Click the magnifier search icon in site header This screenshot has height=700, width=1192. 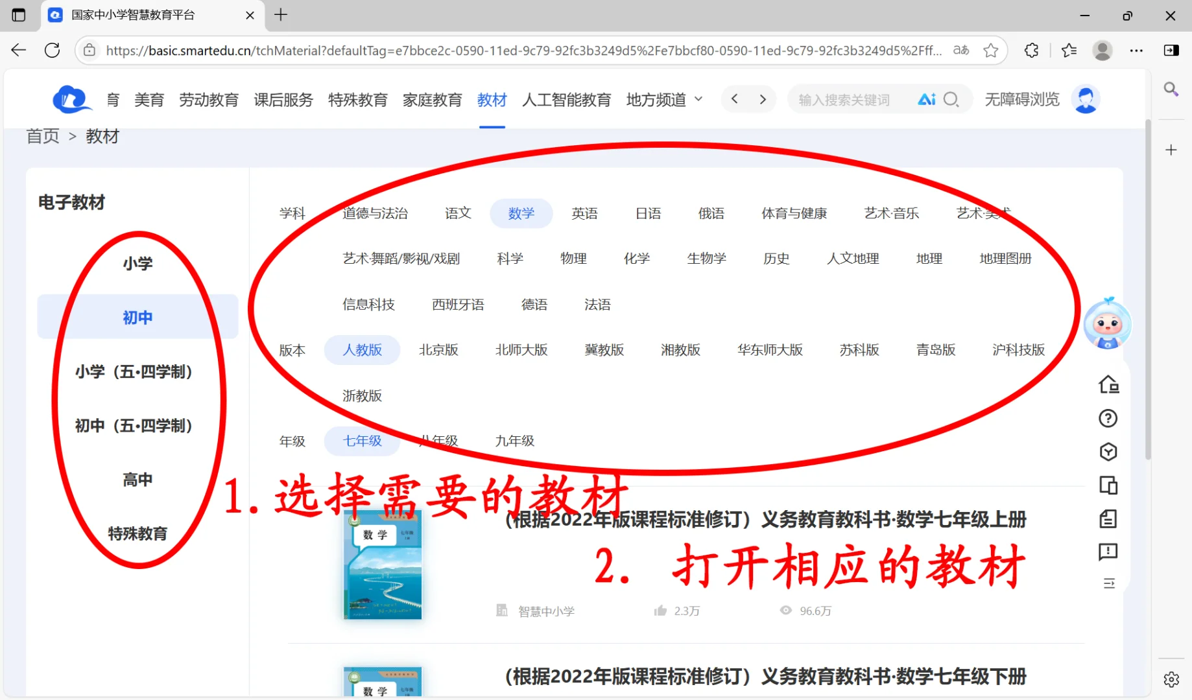(x=951, y=99)
